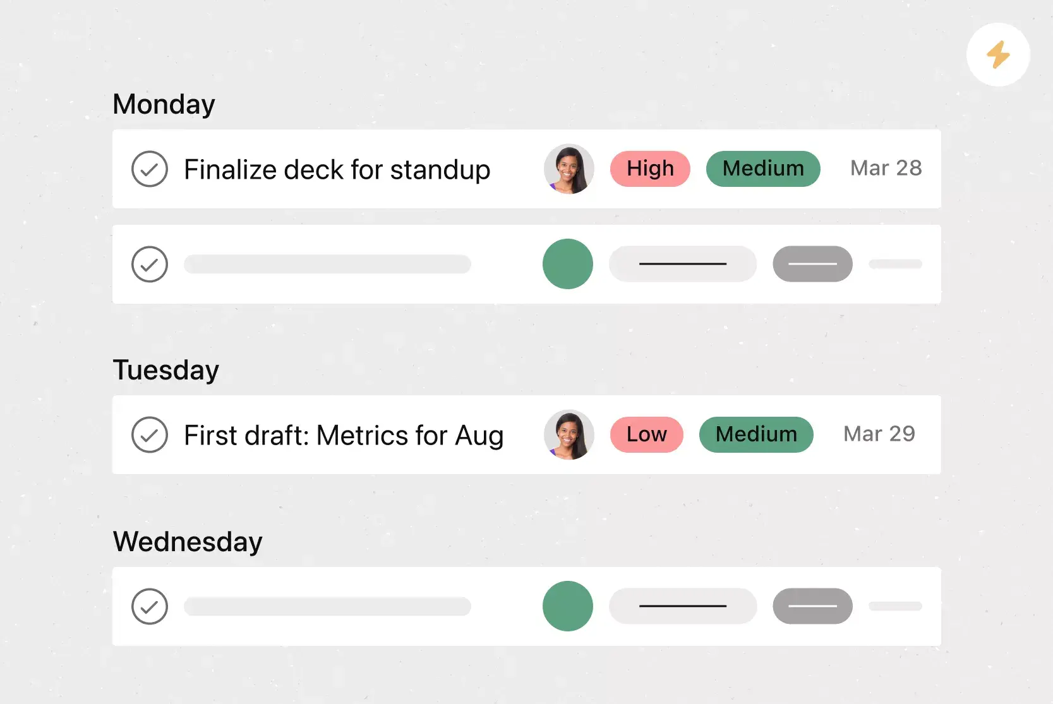Change the Medium tag on Metrics draft task
1053x704 pixels.
tap(756, 434)
